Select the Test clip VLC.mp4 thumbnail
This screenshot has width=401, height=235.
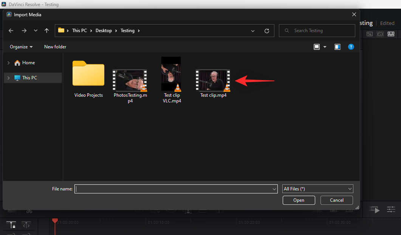coord(171,74)
